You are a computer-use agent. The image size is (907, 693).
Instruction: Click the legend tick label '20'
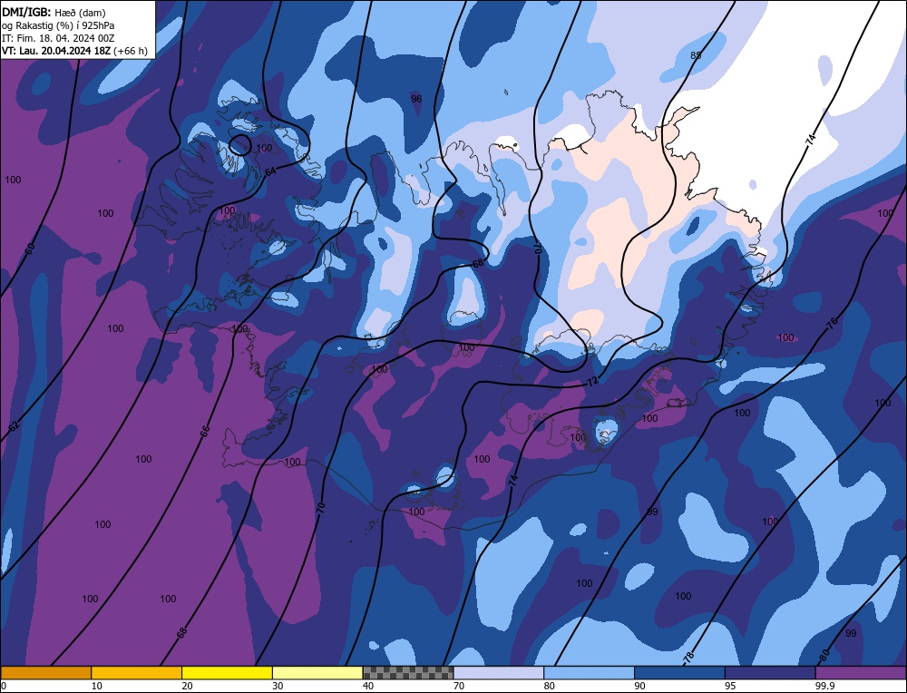(188, 686)
